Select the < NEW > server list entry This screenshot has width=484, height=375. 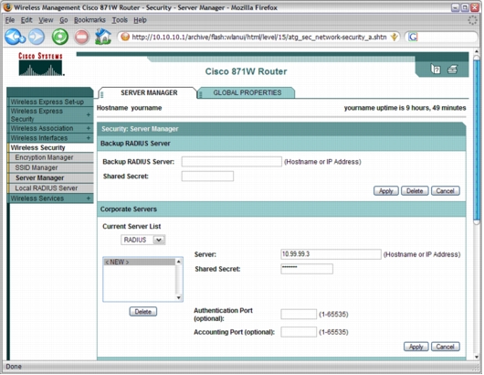pos(140,262)
